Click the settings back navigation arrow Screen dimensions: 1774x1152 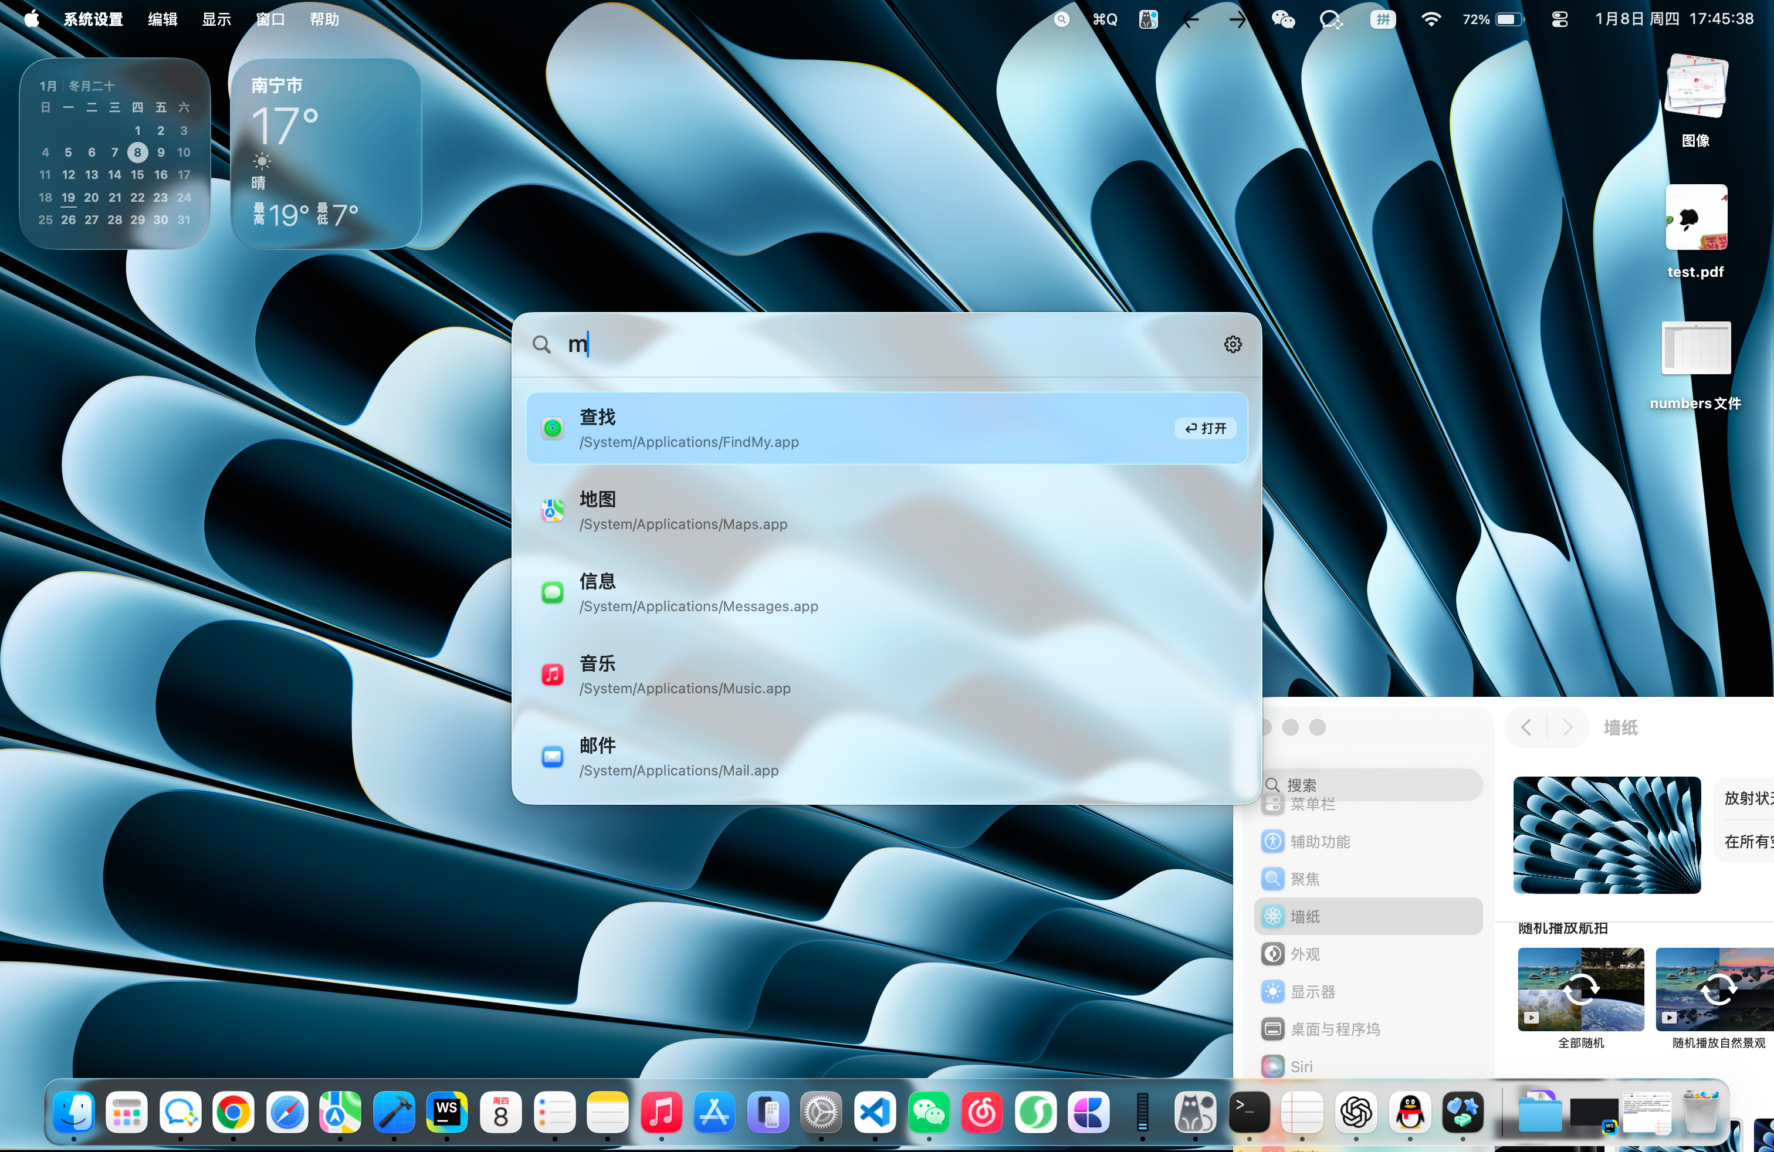click(x=1526, y=727)
